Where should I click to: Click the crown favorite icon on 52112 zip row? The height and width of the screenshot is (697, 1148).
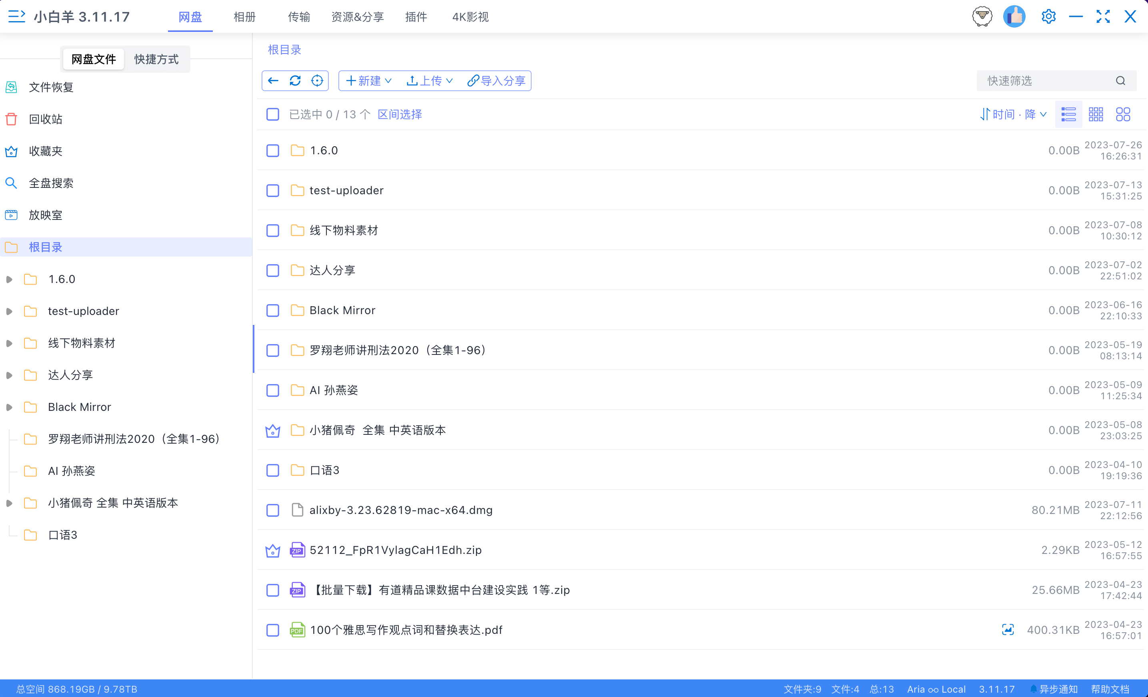pos(272,550)
